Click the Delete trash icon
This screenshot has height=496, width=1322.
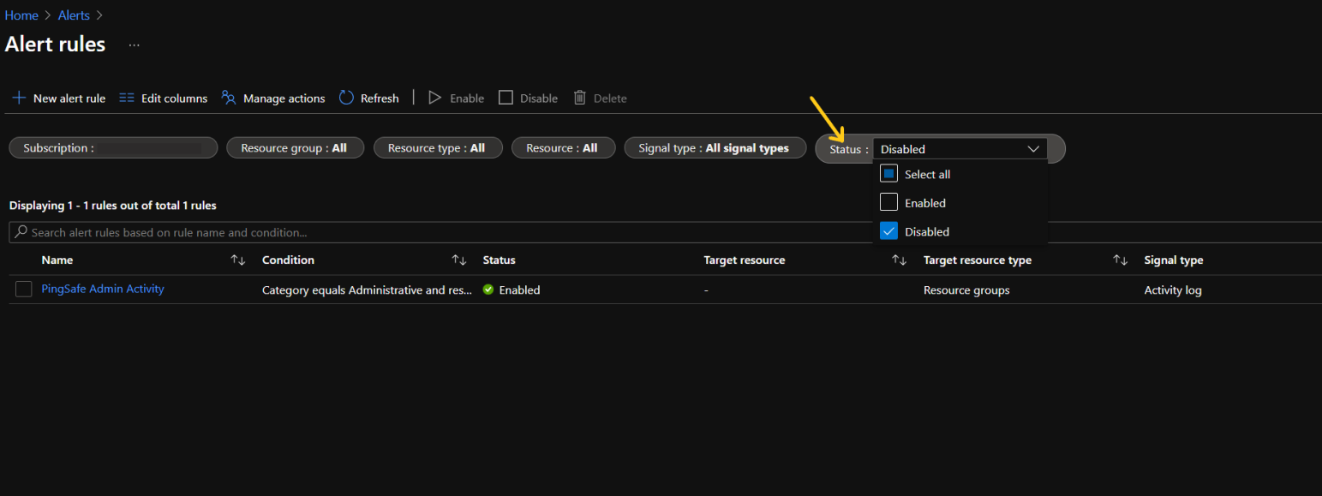click(x=580, y=98)
